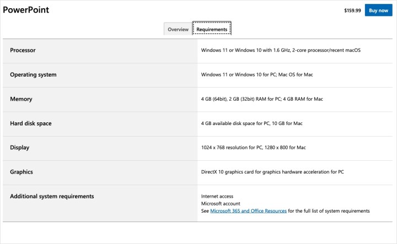The image size is (397, 244).
Task: Click 'for the full list of system requirements' text
Action: [x=329, y=211]
